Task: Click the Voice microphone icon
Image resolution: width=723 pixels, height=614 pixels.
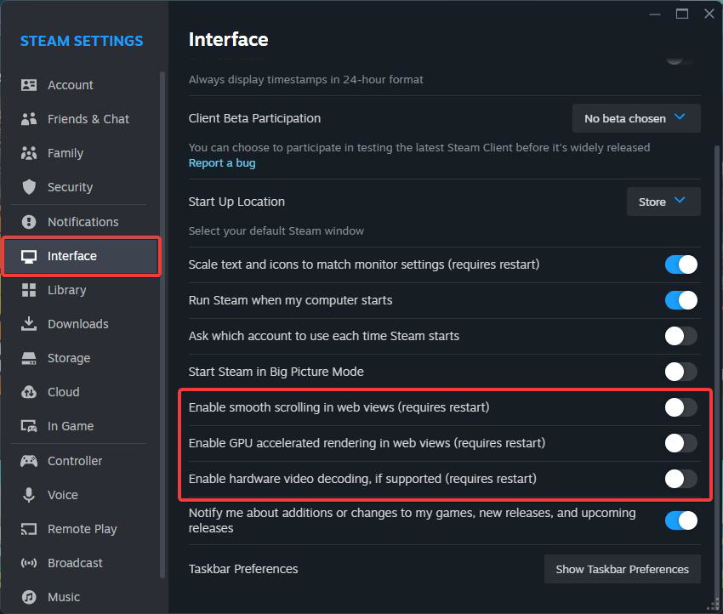Action: [x=29, y=495]
